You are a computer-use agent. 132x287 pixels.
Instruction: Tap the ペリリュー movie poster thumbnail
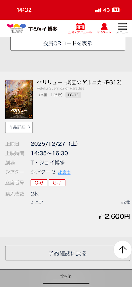pyautogui.click(x=19, y=99)
